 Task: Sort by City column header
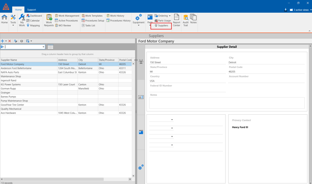point(88,60)
